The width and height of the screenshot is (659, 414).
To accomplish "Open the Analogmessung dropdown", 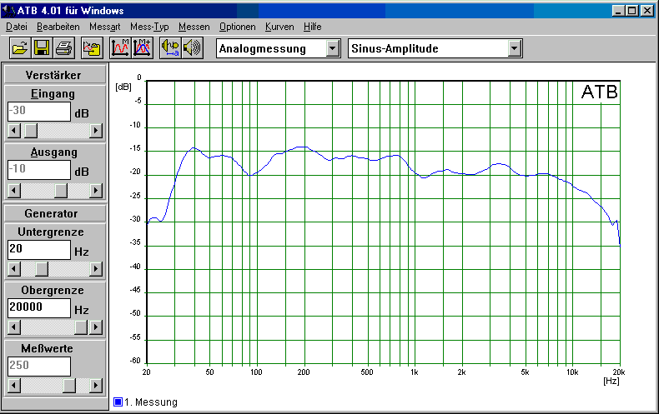I will pos(333,48).
